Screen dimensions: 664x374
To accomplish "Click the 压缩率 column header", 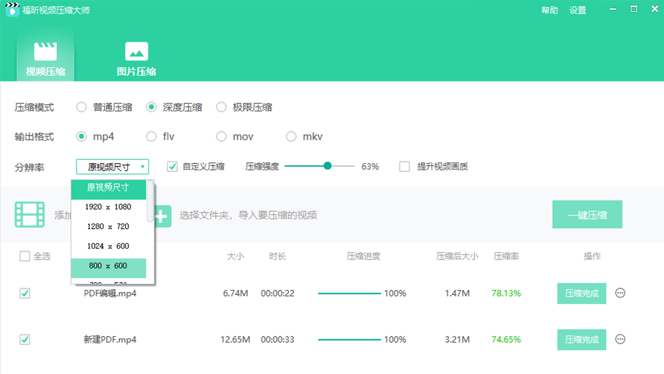I will coord(506,256).
